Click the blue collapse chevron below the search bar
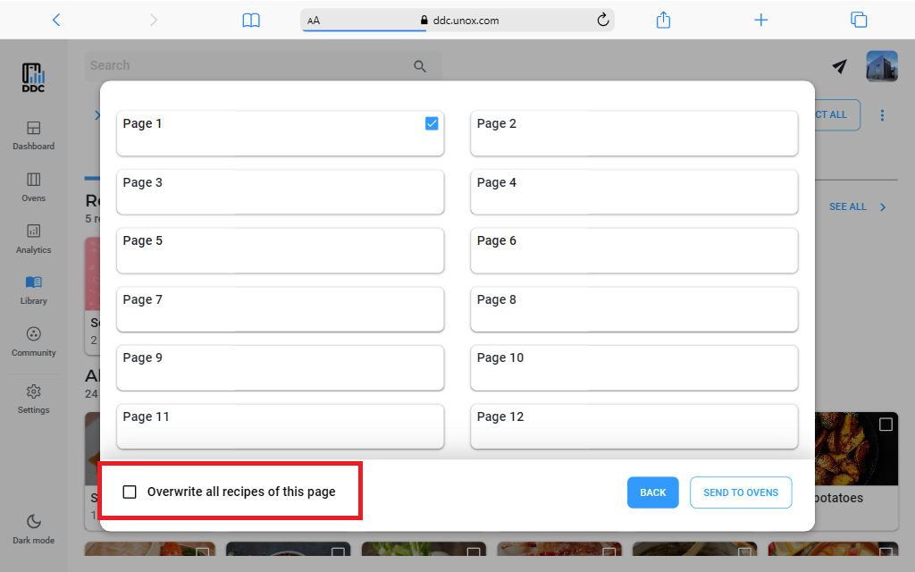 (97, 114)
